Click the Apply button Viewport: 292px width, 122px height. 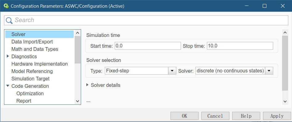277,116
